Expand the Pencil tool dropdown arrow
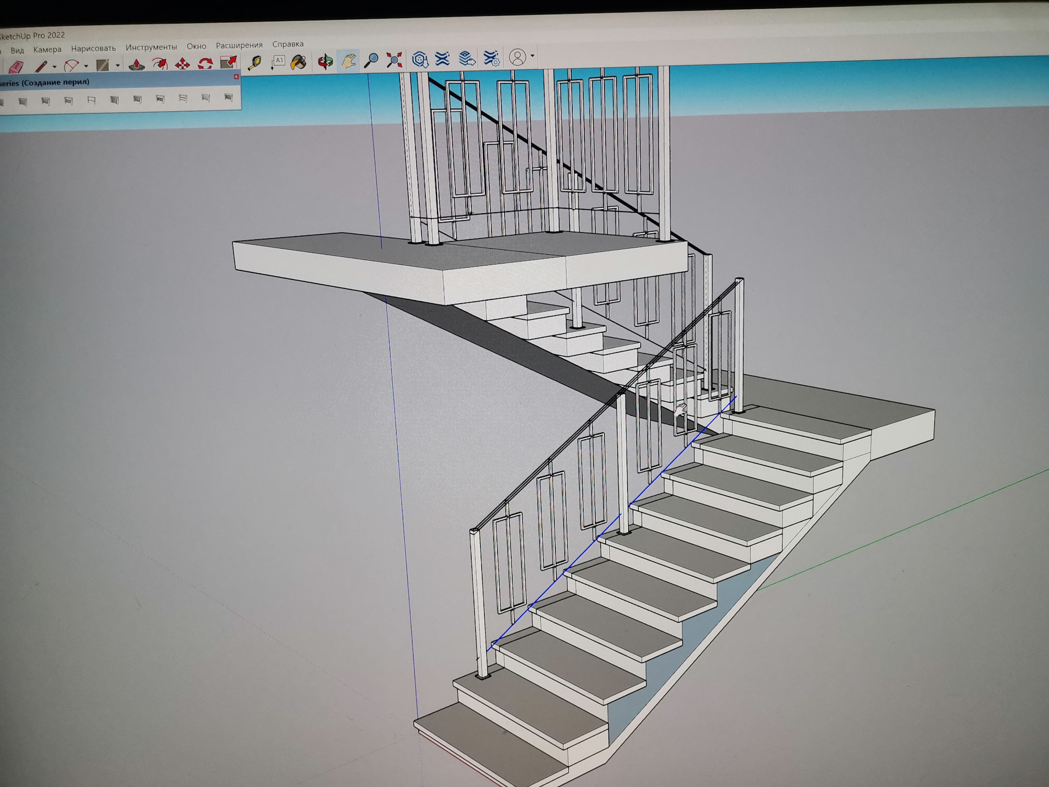The height and width of the screenshot is (787, 1049). point(54,67)
